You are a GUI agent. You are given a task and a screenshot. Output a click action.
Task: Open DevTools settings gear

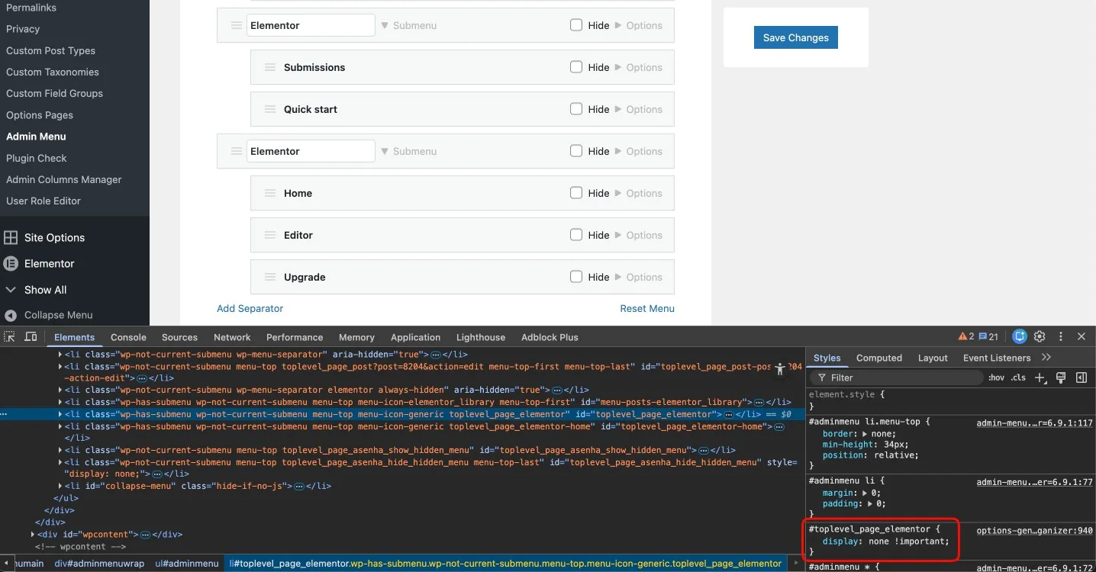tap(1040, 336)
